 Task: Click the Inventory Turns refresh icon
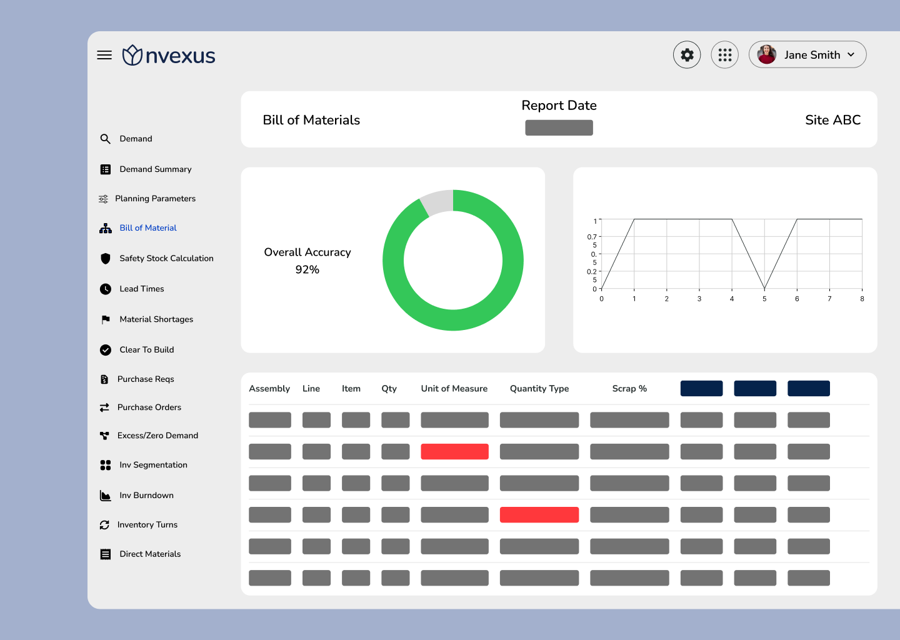[x=104, y=525]
